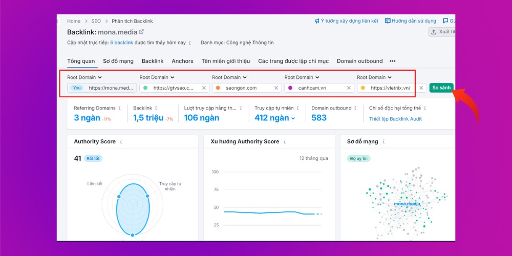512x256 pixels.
Task: Open Ý tưởng xây dựng liên kết link
Action: point(346,21)
